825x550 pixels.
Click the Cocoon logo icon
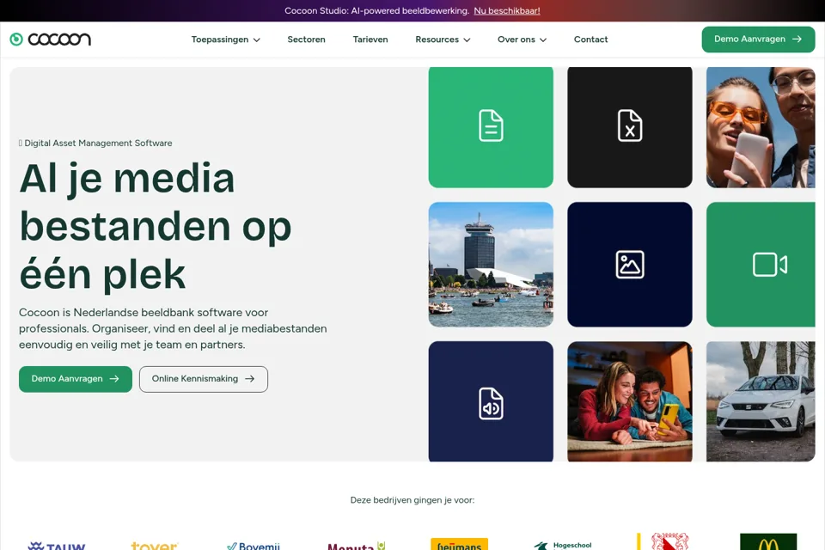[x=16, y=40]
